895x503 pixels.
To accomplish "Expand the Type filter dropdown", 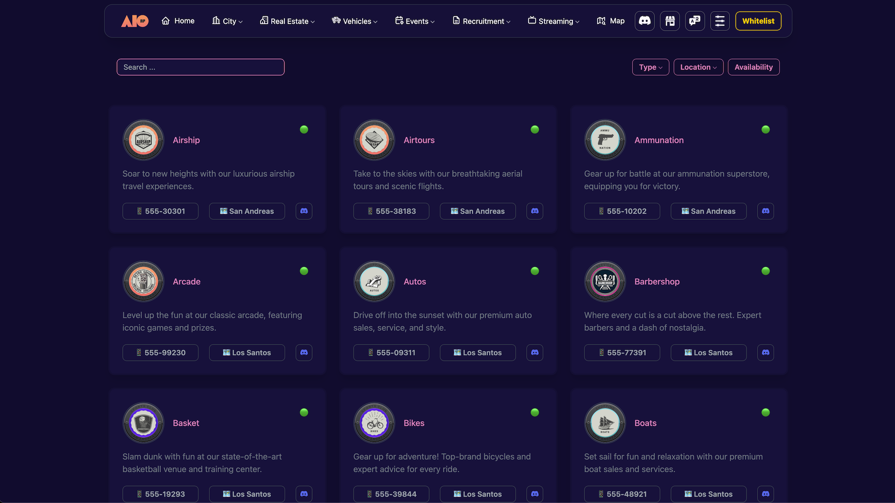I will (650, 67).
